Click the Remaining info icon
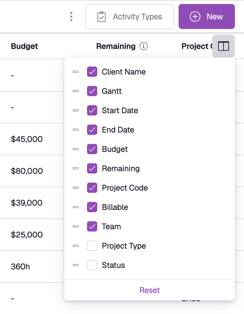The height and width of the screenshot is (314, 244). (144, 46)
